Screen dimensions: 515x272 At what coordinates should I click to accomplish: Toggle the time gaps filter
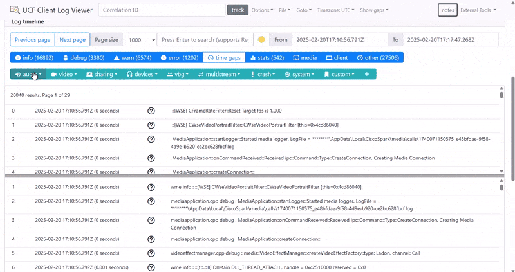coord(224,58)
